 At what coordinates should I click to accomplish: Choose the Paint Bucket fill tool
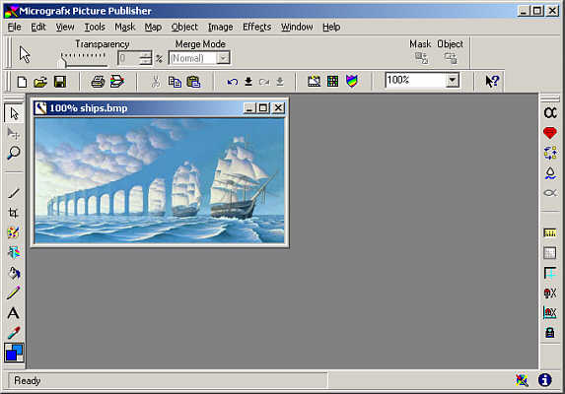click(x=14, y=273)
